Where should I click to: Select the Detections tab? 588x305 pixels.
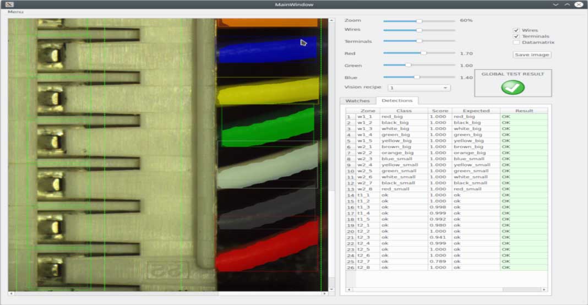coord(397,101)
